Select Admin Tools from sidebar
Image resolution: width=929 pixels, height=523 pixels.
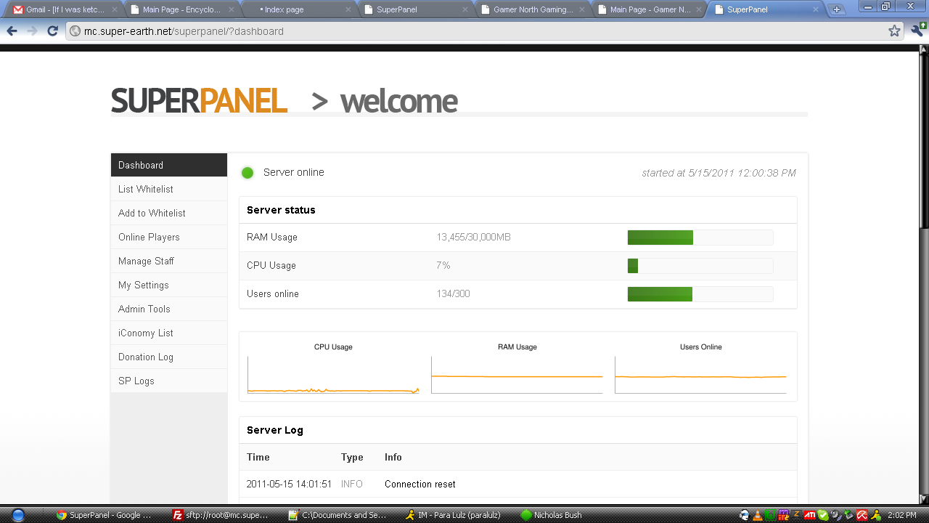[144, 309]
